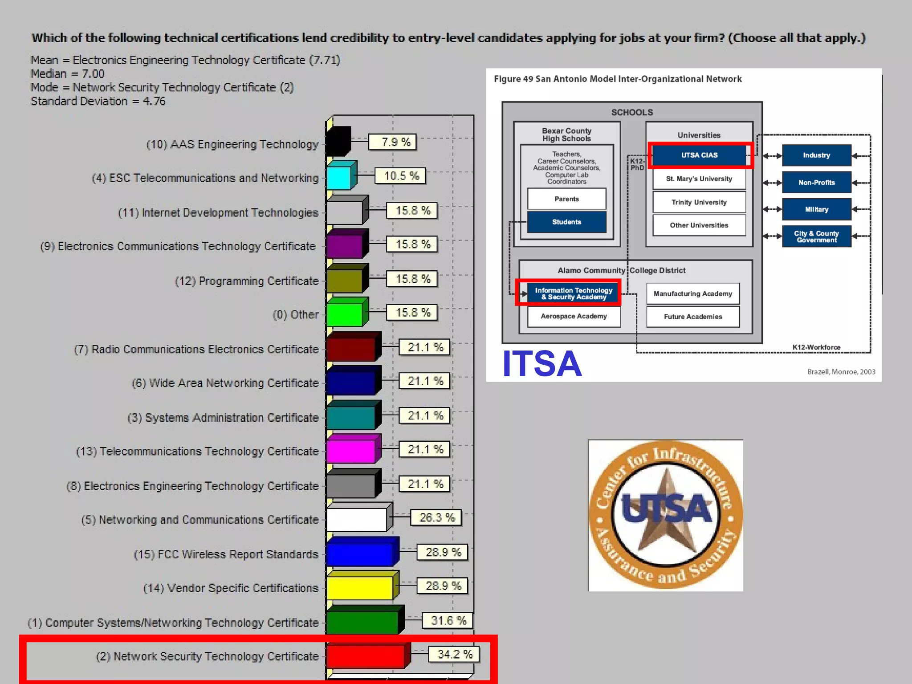Click the red Network Security bar

(x=365, y=657)
